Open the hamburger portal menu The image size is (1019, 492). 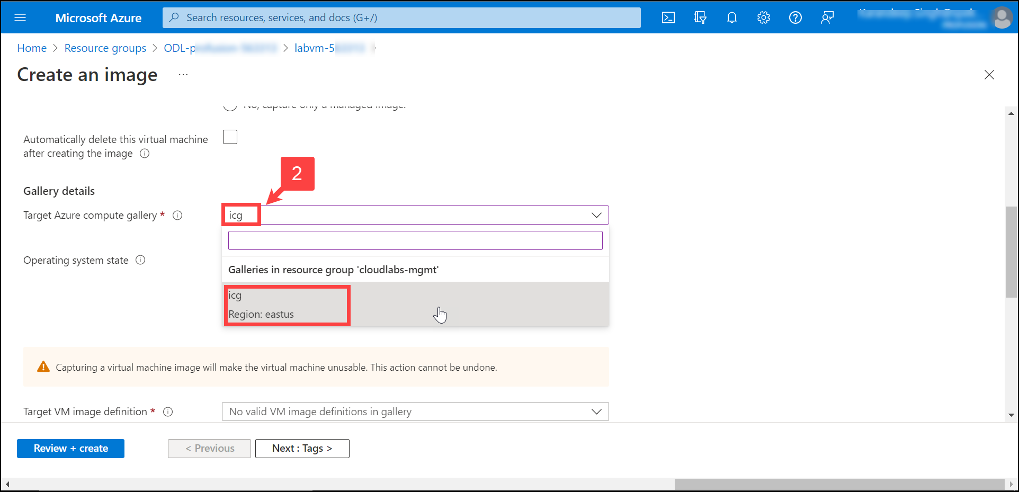[x=20, y=18]
